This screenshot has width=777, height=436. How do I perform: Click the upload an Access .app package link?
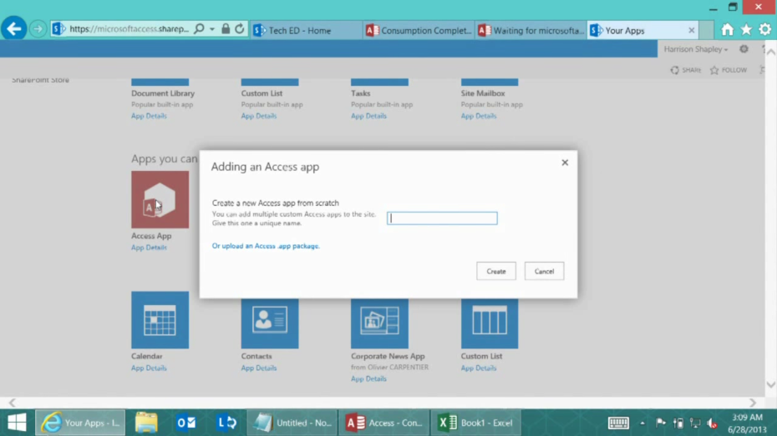tap(266, 246)
